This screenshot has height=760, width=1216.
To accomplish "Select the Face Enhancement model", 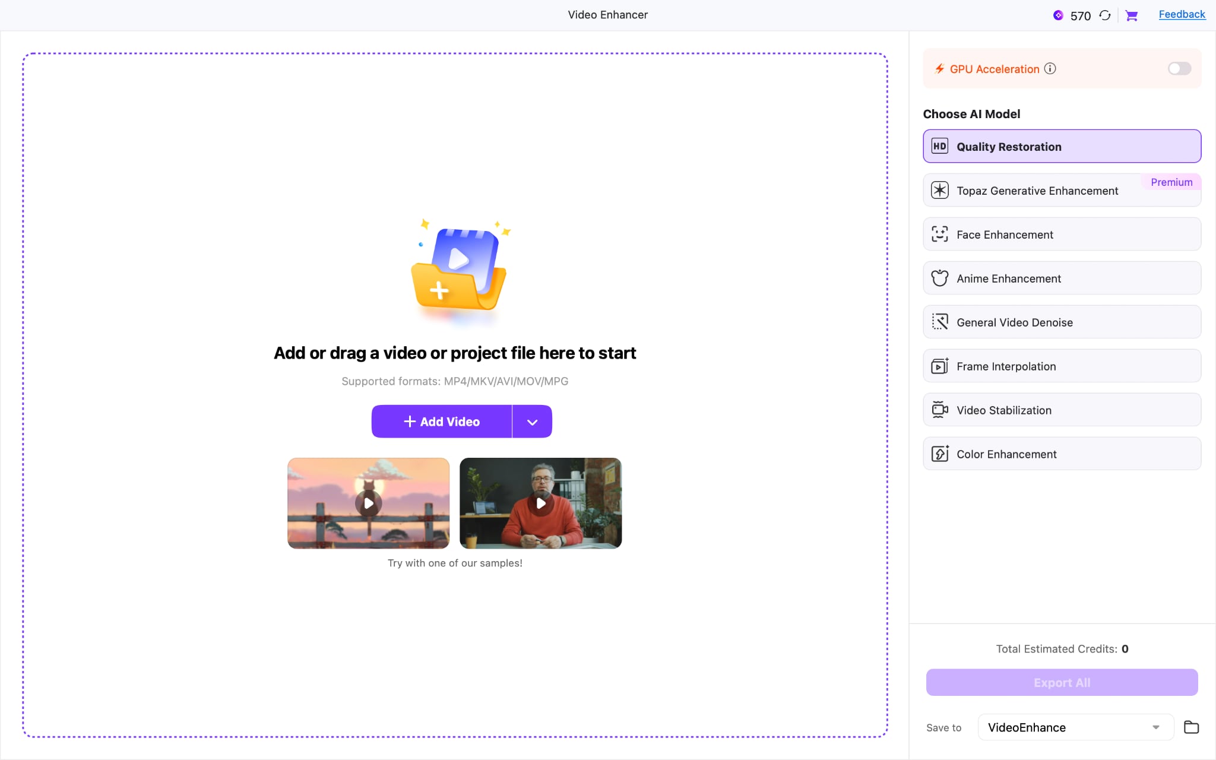I will (1061, 234).
